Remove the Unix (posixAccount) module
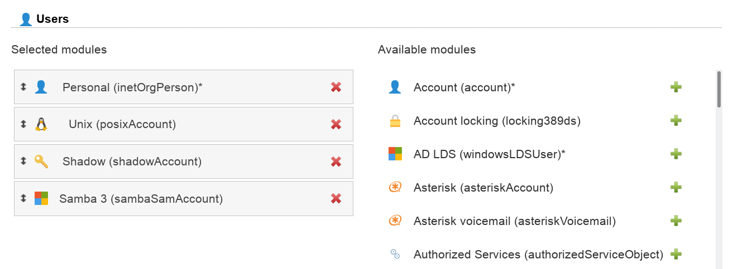 336,124
